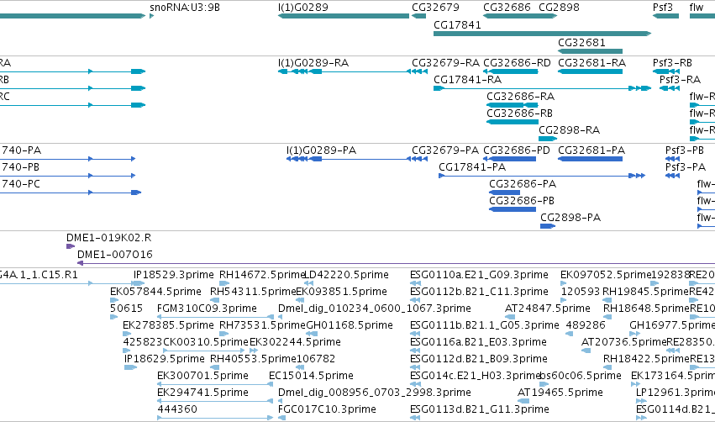Click the RH54311.5prime EST label
Viewport: 715px width, 422px height.
pos(254,292)
